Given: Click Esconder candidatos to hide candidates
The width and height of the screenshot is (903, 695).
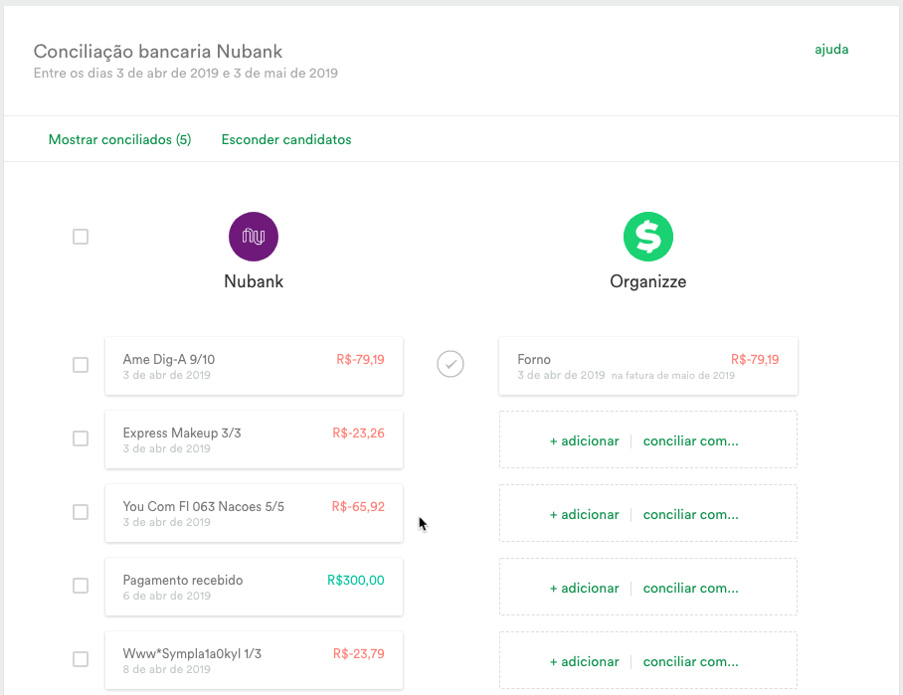Looking at the screenshot, I should point(286,139).
